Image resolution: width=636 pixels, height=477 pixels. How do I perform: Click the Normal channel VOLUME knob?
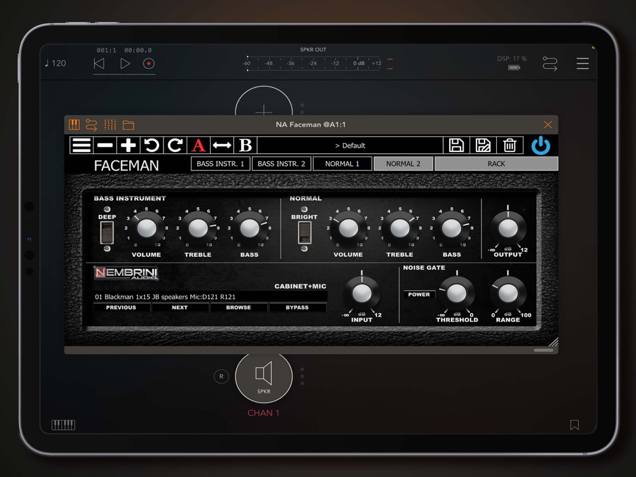click(x=348, y=228)
